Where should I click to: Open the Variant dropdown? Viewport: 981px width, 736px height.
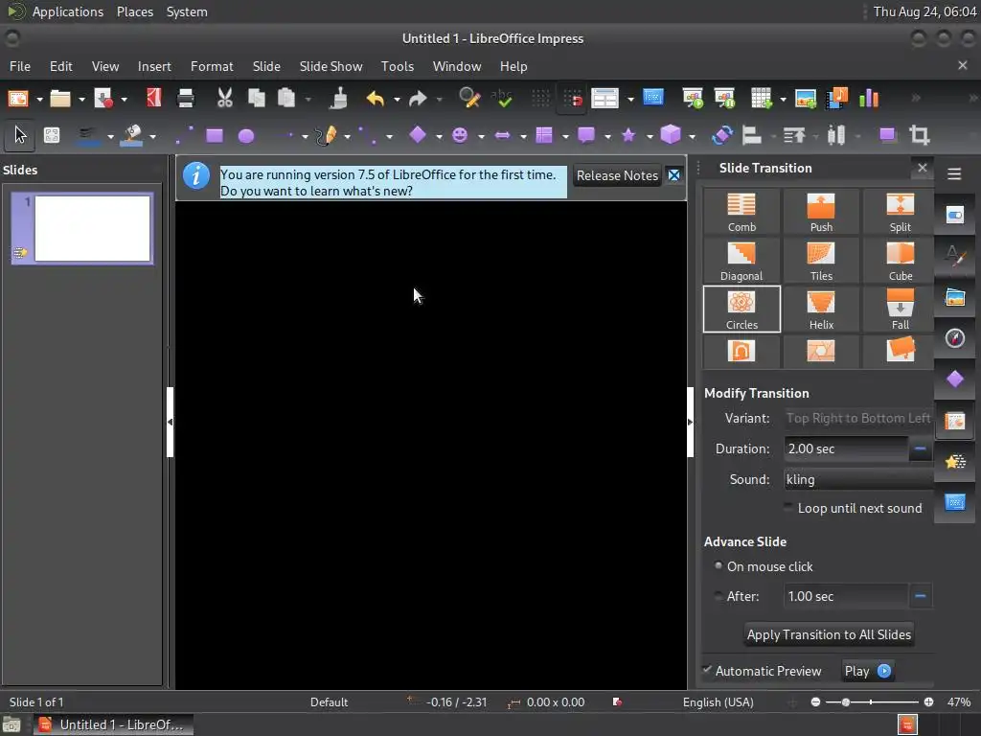pyautogui.click(x=859, y=418)
